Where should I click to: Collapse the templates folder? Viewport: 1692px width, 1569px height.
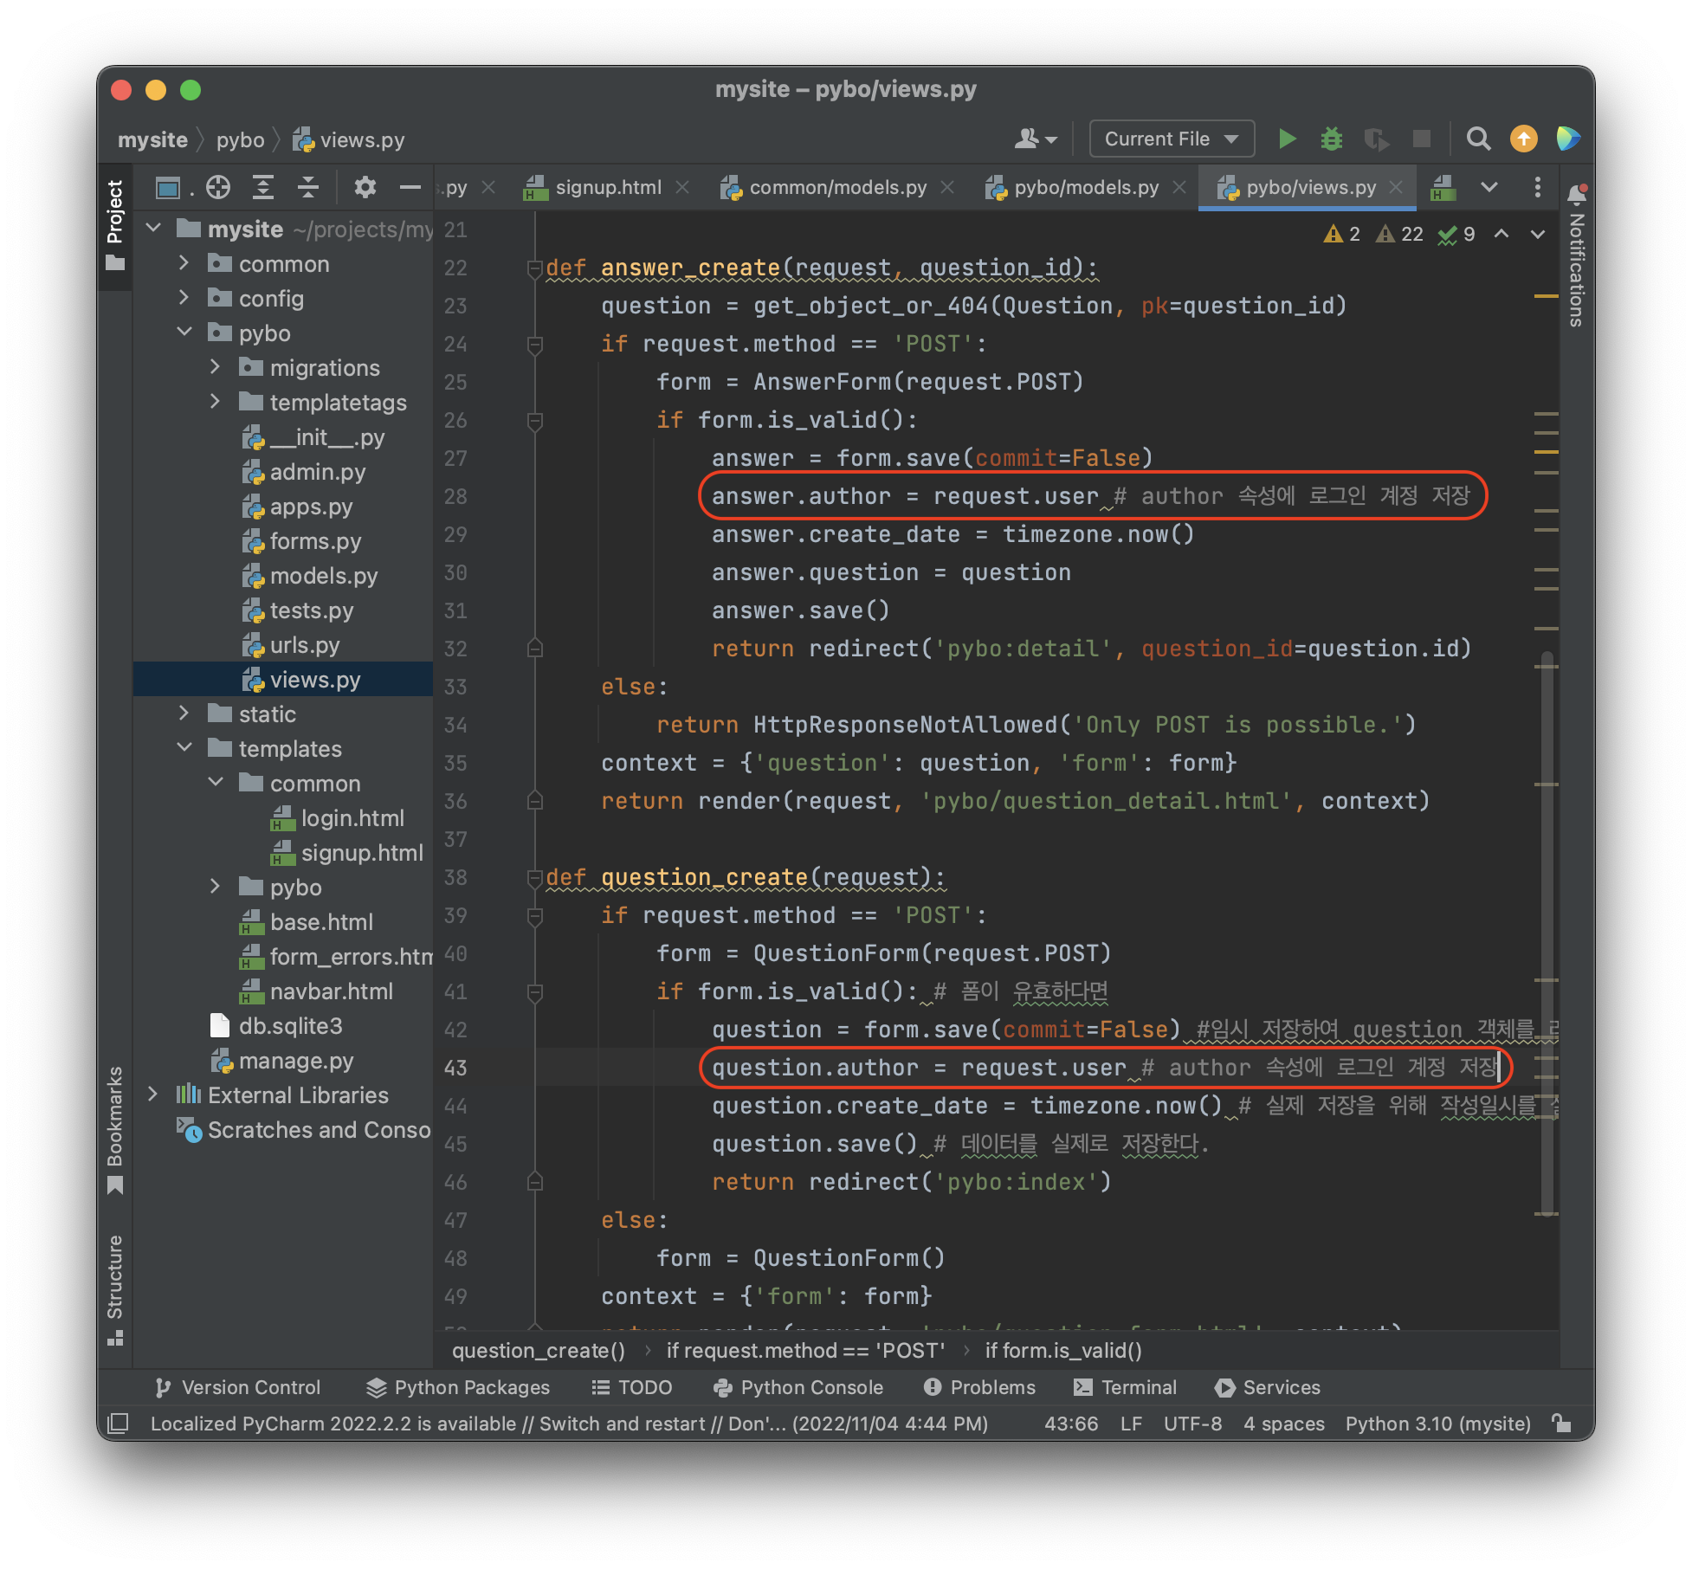tap(184, 748)
